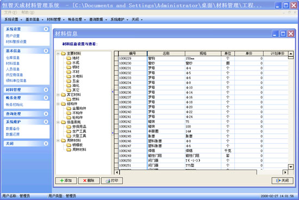
Task: Expand the 材料管理 sidebar panel
Action: point(46,90)
